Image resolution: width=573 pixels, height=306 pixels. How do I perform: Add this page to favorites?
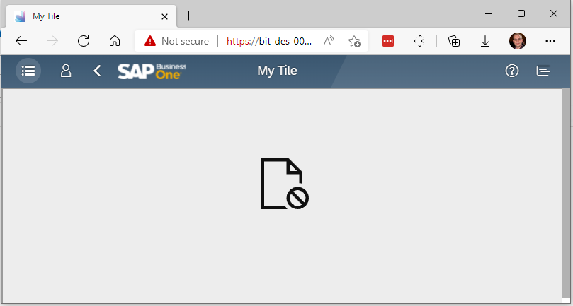tap(354, 41)
